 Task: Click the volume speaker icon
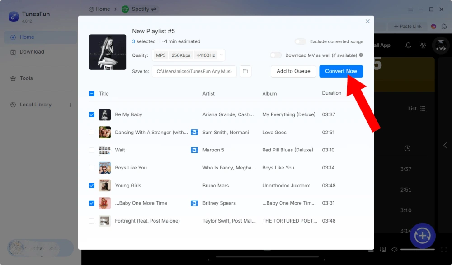pos(394,250)
